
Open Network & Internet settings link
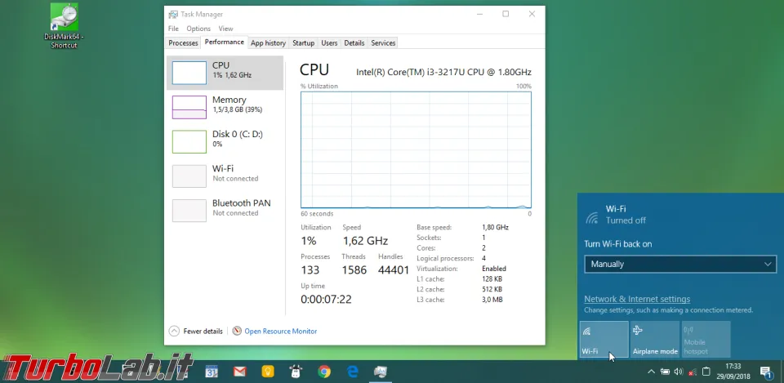[x=637, y=299]
